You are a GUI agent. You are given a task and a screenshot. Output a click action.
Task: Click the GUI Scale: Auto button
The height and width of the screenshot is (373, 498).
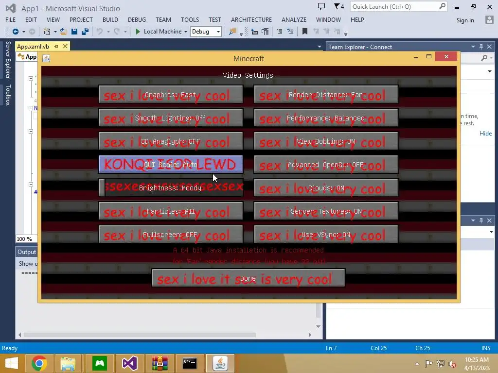(171, 165)
